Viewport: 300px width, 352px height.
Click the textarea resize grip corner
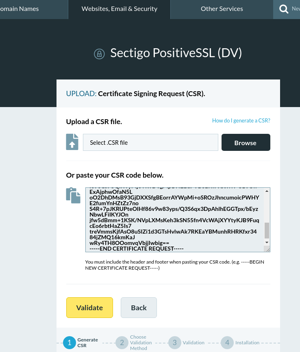click(x=267, y=249)
